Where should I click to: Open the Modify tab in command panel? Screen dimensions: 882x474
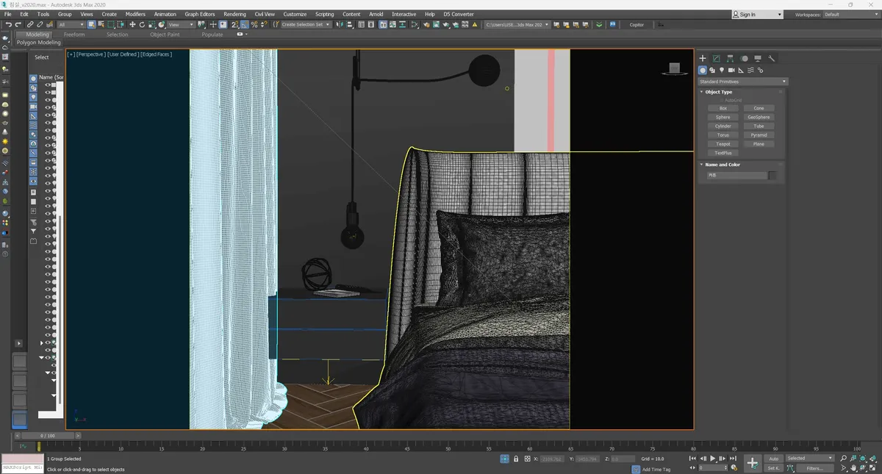click(716, 58)
